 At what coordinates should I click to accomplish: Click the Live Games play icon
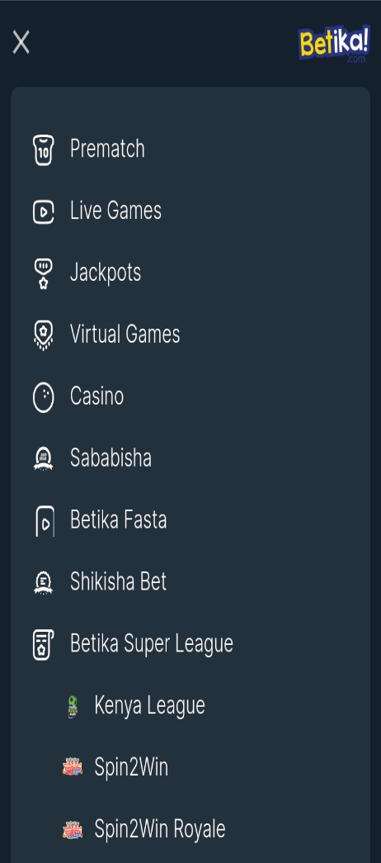click(x=44, y=212)
